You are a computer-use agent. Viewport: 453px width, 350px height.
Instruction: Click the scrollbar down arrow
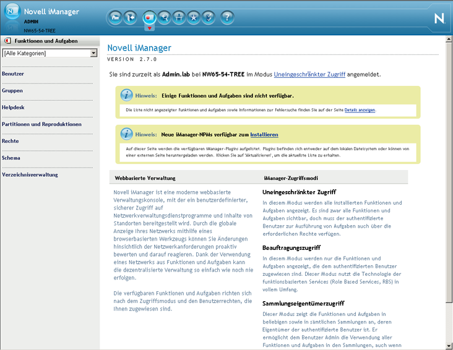[449, 346]
